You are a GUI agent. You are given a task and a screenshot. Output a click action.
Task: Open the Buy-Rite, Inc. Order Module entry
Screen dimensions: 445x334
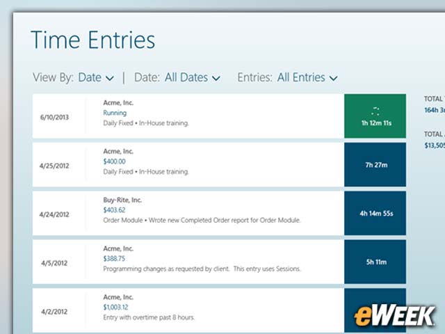tap(188, 214)
